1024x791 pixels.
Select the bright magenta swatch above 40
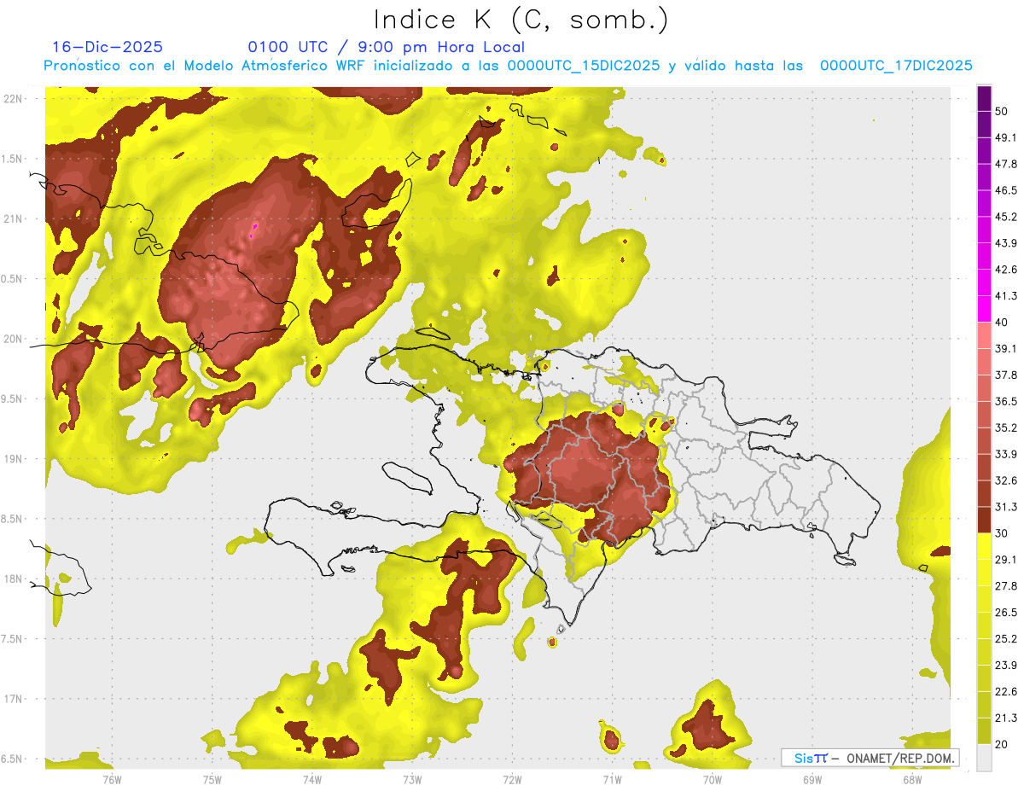pyautogui.click(x=984, y=309)
